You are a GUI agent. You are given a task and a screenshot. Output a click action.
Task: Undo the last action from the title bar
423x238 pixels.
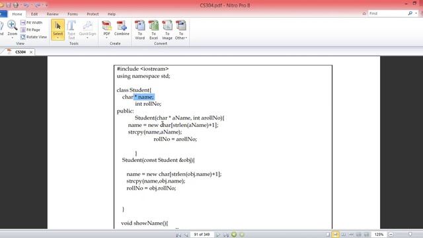(26, 5)
